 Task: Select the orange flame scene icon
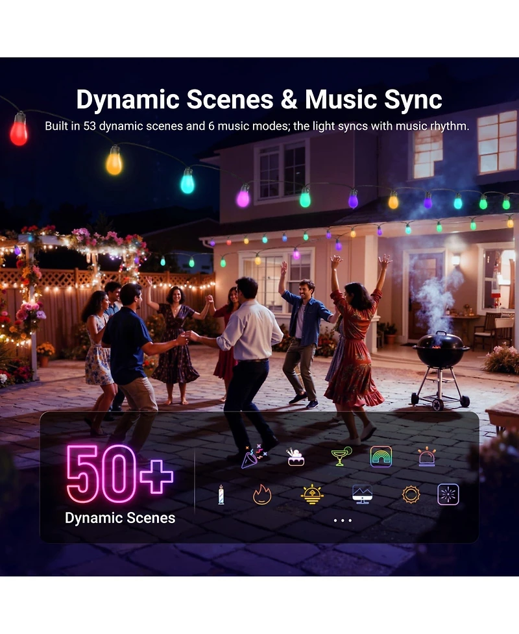click(262, 494)
